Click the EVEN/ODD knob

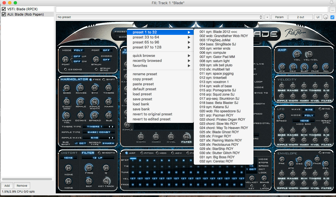67,101
